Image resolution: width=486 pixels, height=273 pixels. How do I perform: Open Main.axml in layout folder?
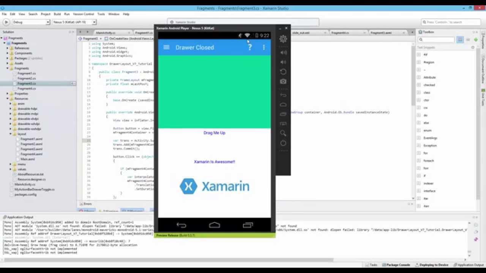27,159
